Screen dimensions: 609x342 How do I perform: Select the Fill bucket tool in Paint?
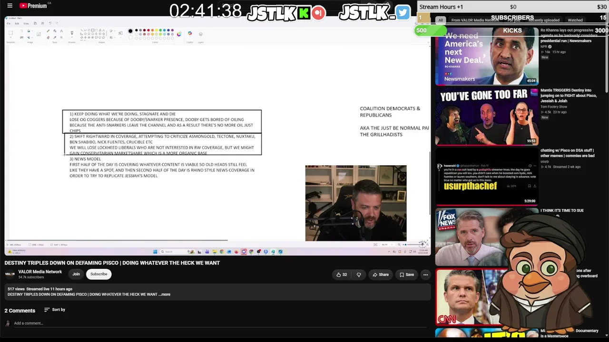55,31
